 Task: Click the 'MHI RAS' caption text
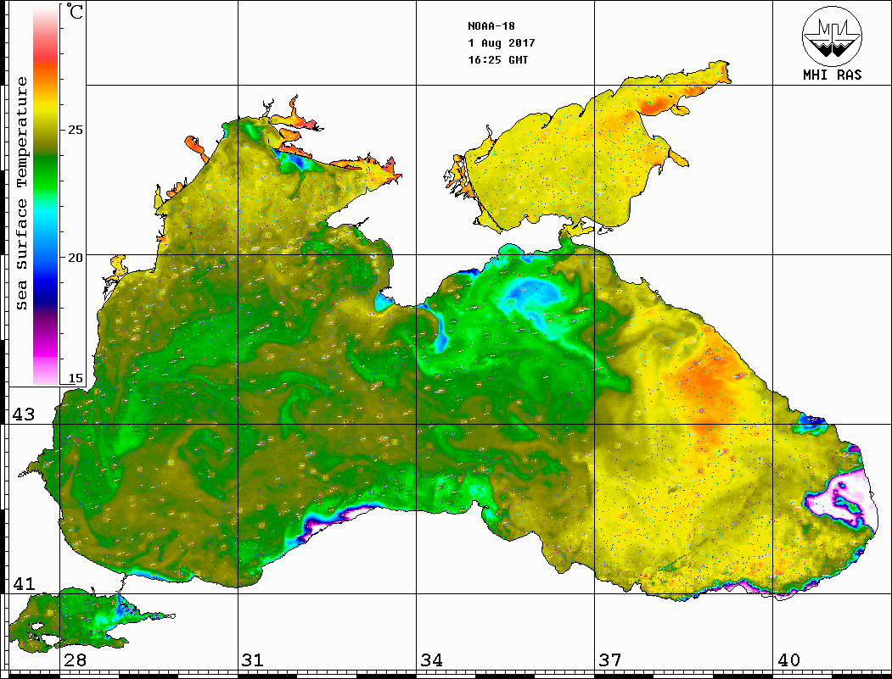pyautogui.click(x=832, y=75)
